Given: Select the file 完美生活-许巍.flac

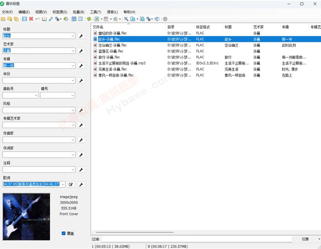Looking at the screenshot, I should click(112, 69).
